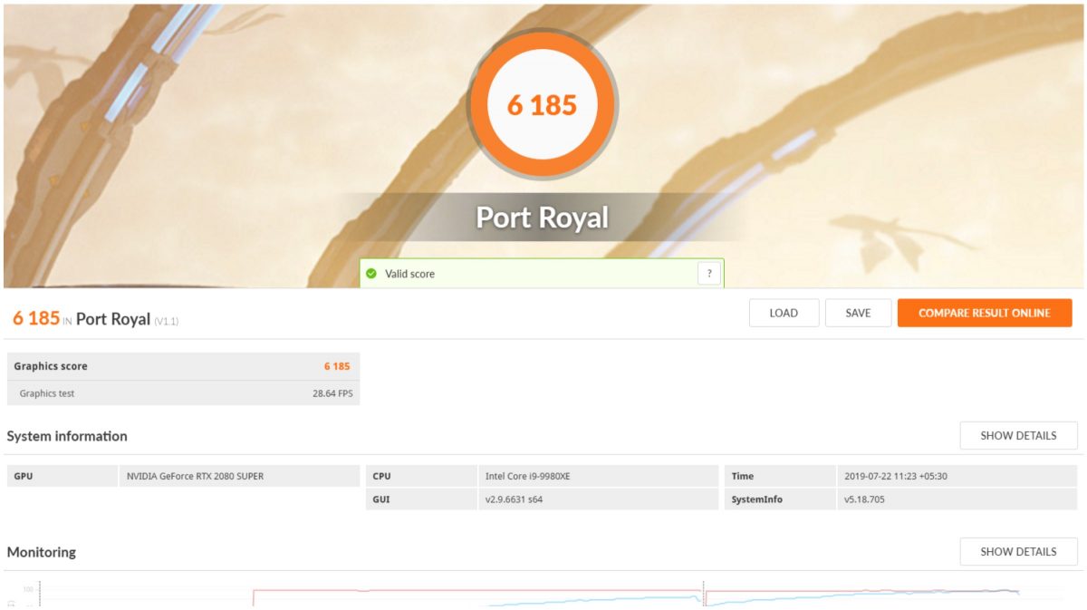This screenshot has height=610, width=1087.
Task: Open the question mark help button
Action: [708, 274]
